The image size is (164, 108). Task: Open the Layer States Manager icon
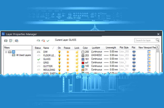pos(17,41)
